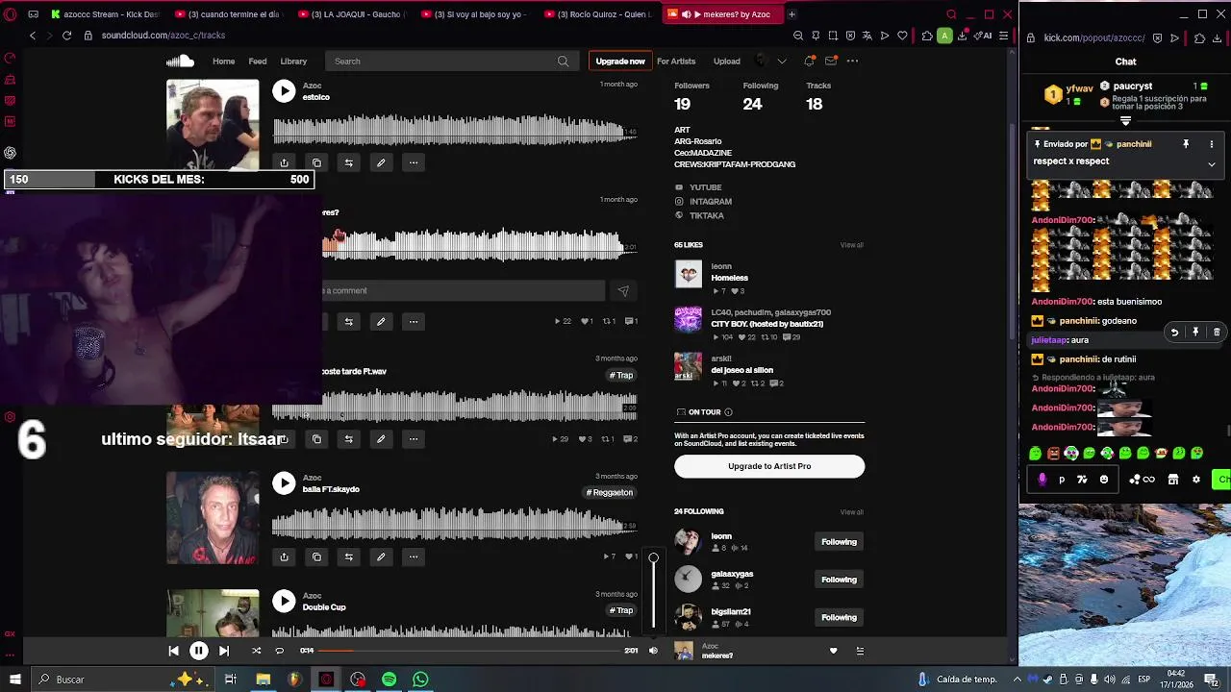The image size is (1231, 692).
Task: Play the track Double Cup
Action: (284, 601)
